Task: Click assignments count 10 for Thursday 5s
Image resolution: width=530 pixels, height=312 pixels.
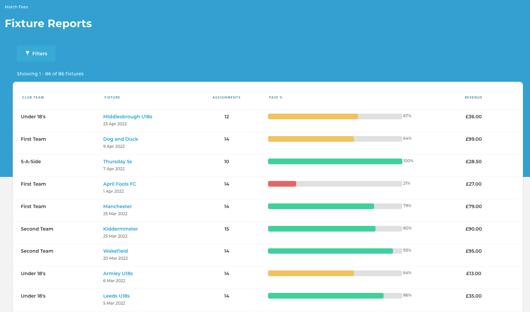Action: 227,162
